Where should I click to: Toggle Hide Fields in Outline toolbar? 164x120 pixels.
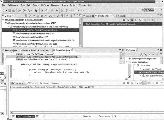[146, 55]
